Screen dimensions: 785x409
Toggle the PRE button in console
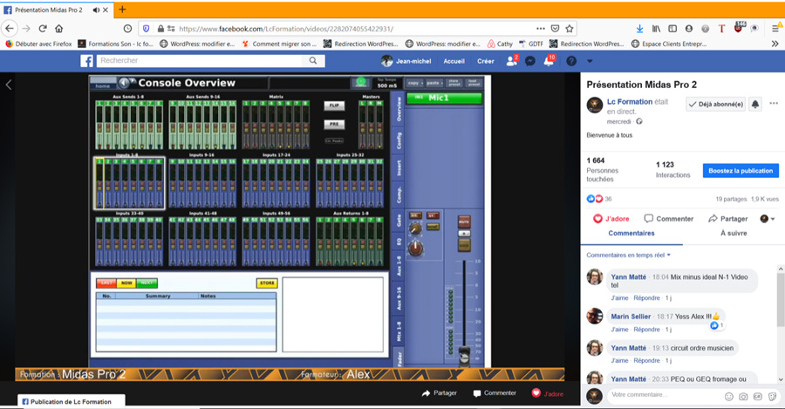pos(334,124)
